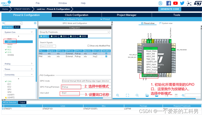Screen dimensions: 202x116
Task: Toggle the Modified checkbox for PA4
Action: [106, 56]
